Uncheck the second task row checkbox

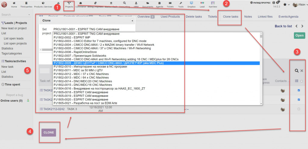point(299,100)
